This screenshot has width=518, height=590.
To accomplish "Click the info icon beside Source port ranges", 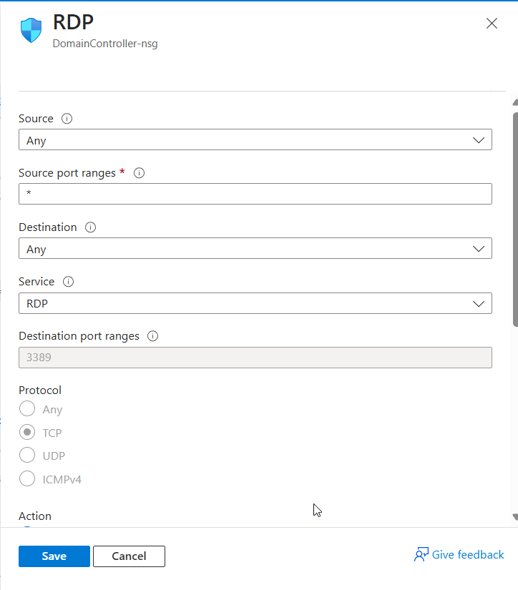I will pos(140,173).
